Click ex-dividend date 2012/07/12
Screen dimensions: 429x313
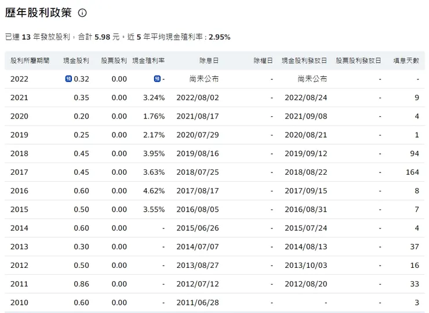198,283
